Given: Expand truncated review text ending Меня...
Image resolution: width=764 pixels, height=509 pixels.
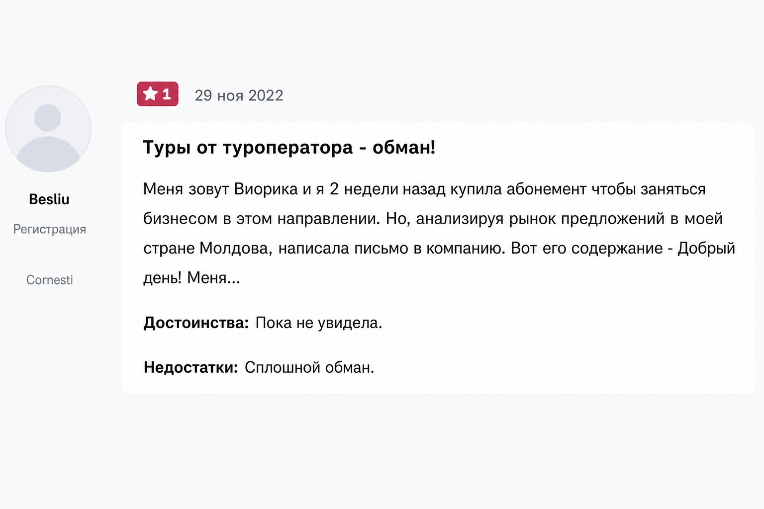Looking at the screenshot, I should 214,278.
